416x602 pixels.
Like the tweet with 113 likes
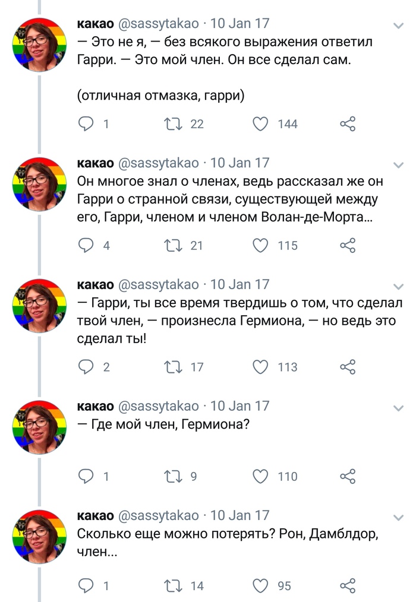click(261, 367)
